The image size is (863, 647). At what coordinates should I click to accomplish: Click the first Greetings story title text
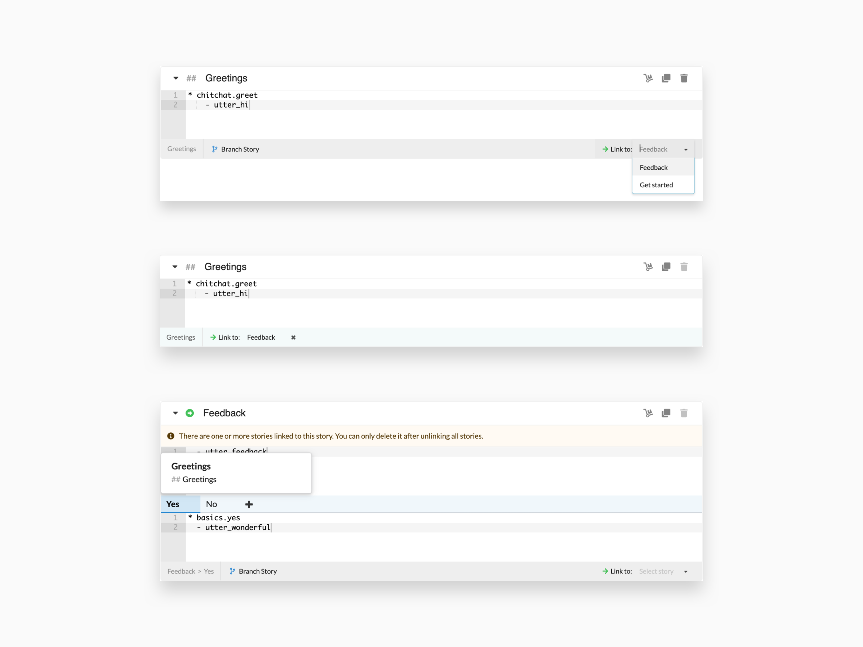226,78
